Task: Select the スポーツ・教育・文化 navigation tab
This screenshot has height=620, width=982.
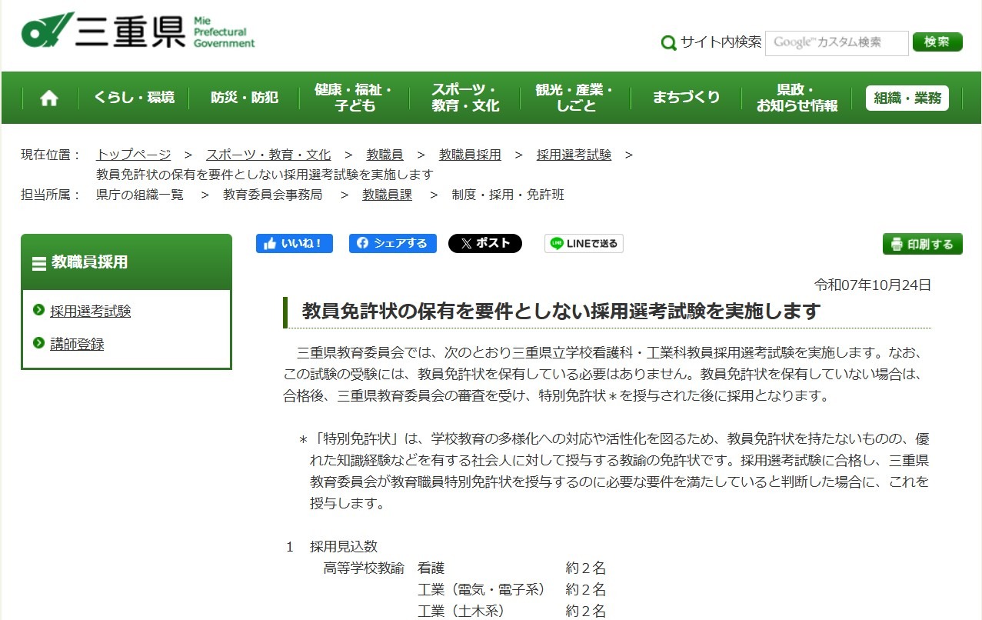Action: [x=464, y=97]
